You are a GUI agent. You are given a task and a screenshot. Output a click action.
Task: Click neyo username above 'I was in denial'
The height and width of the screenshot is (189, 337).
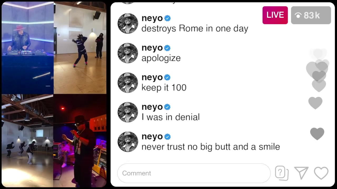tap(152, 107)
